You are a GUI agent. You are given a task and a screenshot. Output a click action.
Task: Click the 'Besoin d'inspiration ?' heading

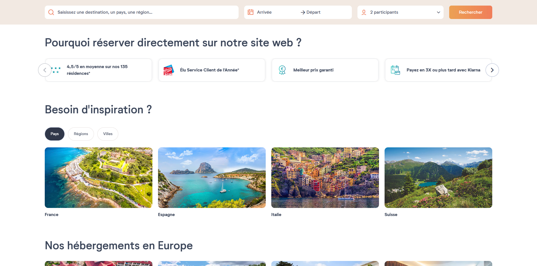pos(98,109)
